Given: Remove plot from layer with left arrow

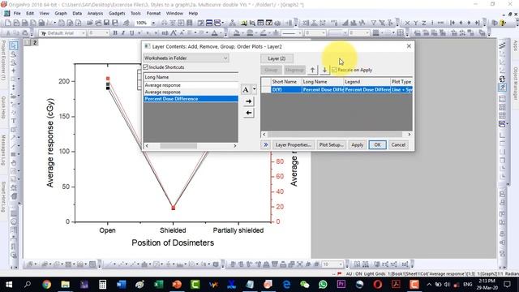Looking at the screenshot, I should pyautogui.click(x=249, y=113).
